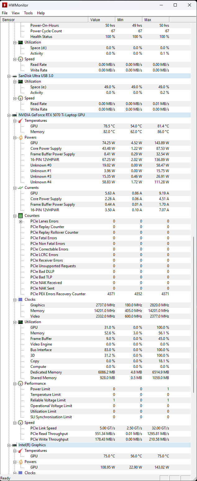Click the thermometer icon beside NVIDIA Temperatures
The height and width of the screenshot is (481, 197).
pyautogui.click(x=21, y=121)
